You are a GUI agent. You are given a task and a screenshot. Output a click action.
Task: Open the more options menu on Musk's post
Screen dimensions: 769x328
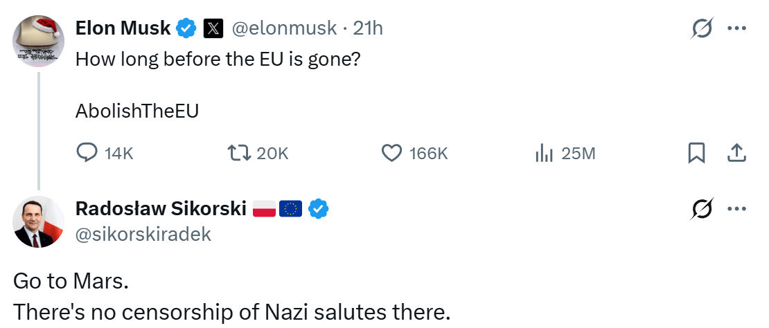(736, 28)
